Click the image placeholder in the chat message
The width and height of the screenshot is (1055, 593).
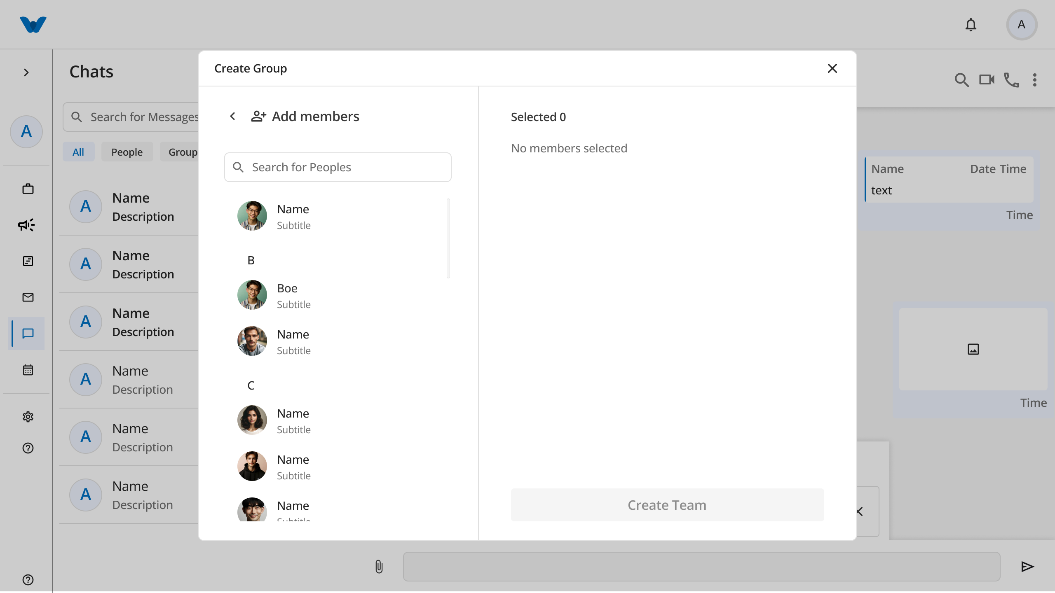point(973,349)
